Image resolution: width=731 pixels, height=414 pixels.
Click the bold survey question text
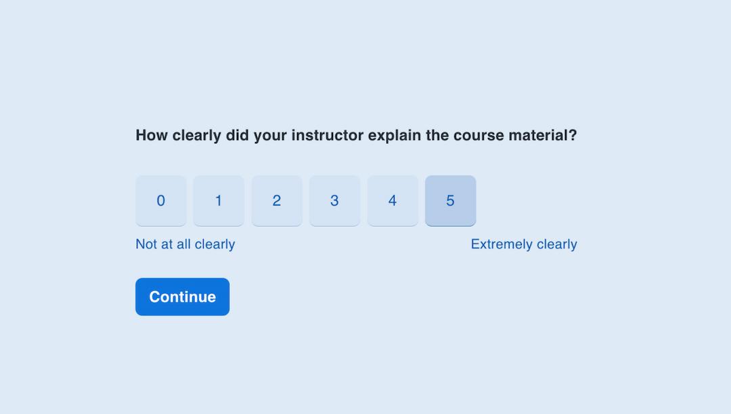356,135
